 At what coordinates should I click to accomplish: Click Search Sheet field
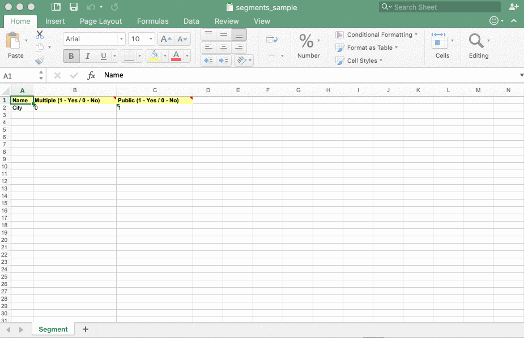tap(440, 7)
